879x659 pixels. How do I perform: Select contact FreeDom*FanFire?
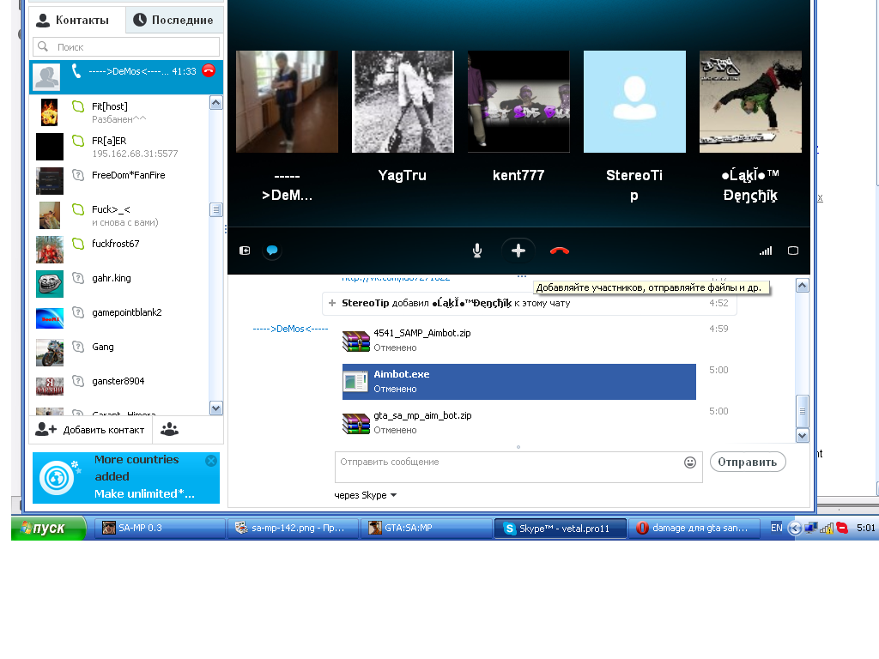[118, 180]
